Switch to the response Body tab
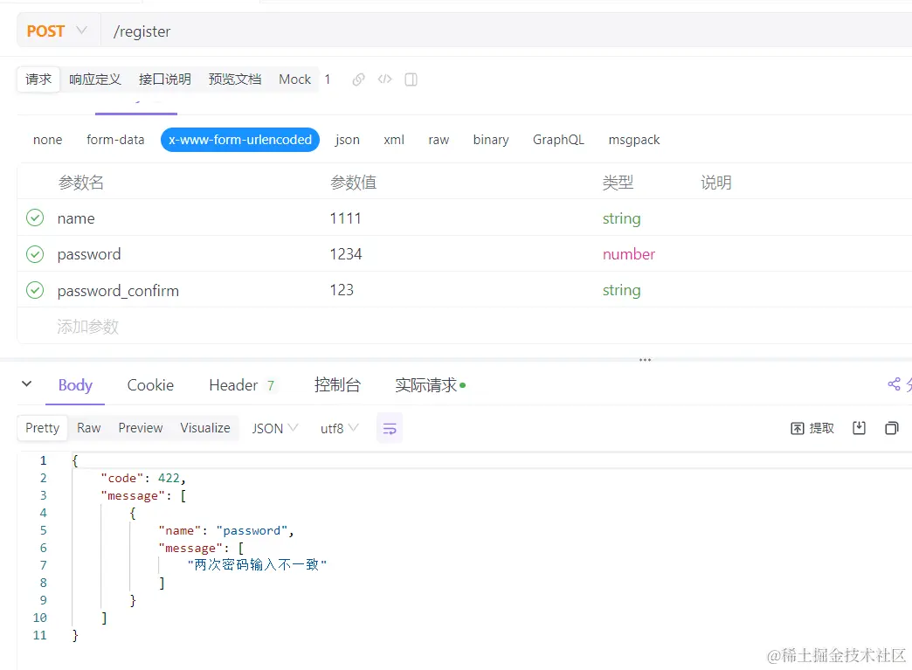This screenshot has width=912, height=670. coord(75,385)
